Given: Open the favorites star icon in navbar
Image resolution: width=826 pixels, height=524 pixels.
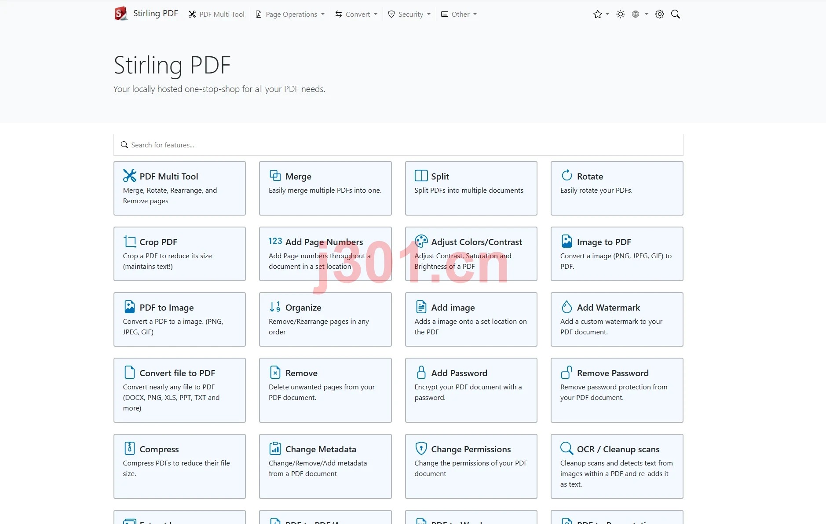Looking at the screenshot, I should tap(597, 14).
